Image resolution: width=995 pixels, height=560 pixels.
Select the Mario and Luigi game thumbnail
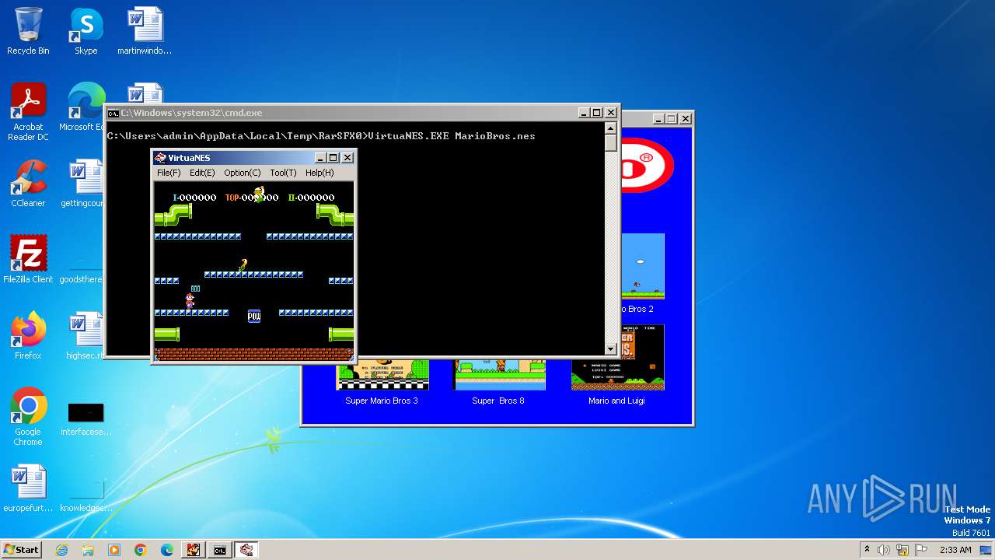point(618,358)
